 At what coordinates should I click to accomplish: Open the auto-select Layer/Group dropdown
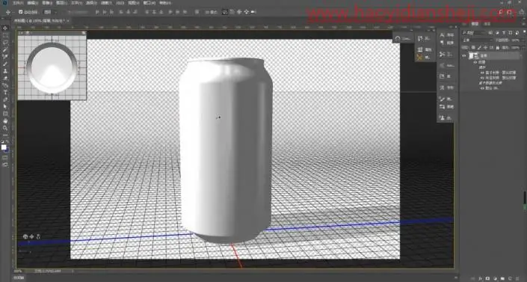pyautogui.click(x=51, y=12)
